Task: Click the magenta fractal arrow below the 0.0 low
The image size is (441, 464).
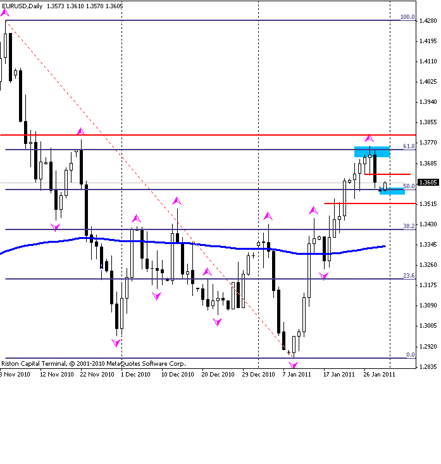Action: (294, 364)
